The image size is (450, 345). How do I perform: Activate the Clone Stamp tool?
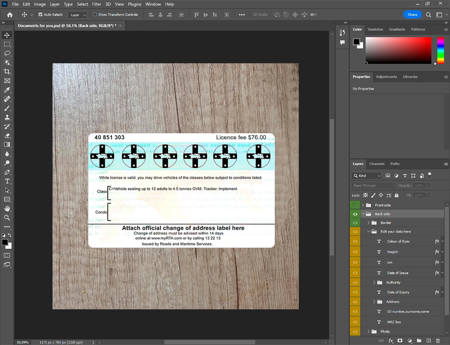pyautogui.click(x=7, y=117)
